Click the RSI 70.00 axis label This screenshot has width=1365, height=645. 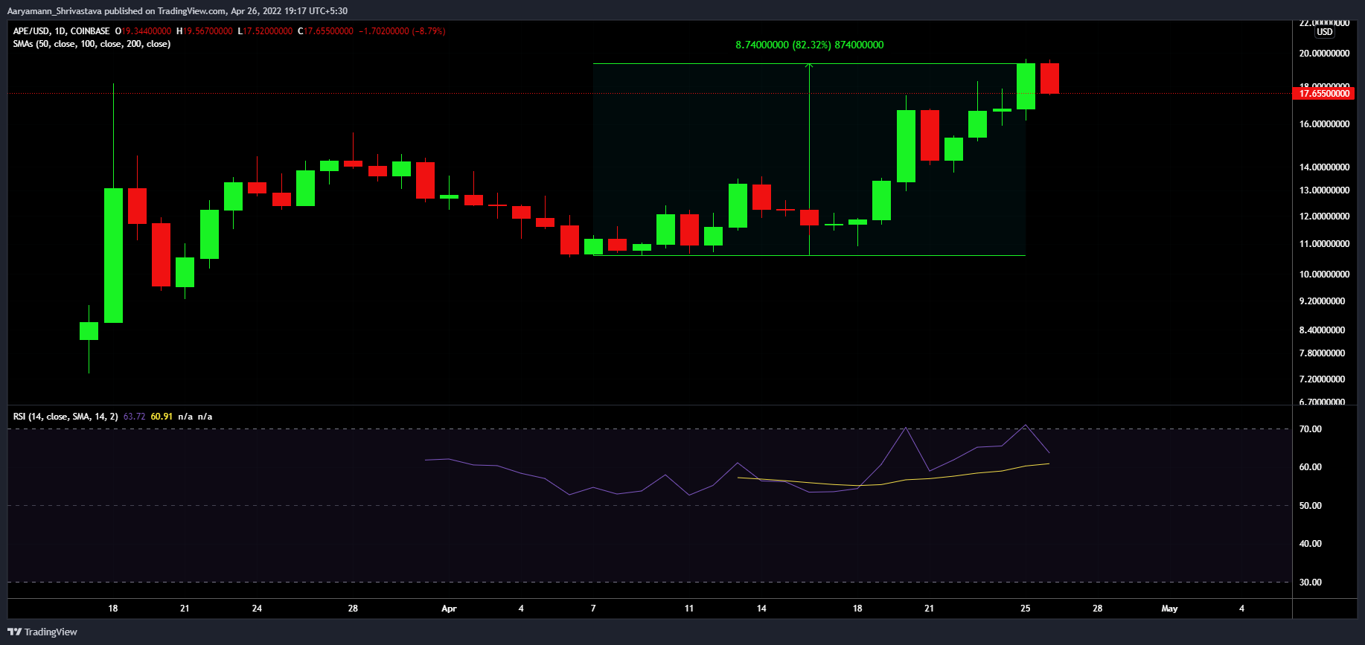click(x=1310, y=429)
